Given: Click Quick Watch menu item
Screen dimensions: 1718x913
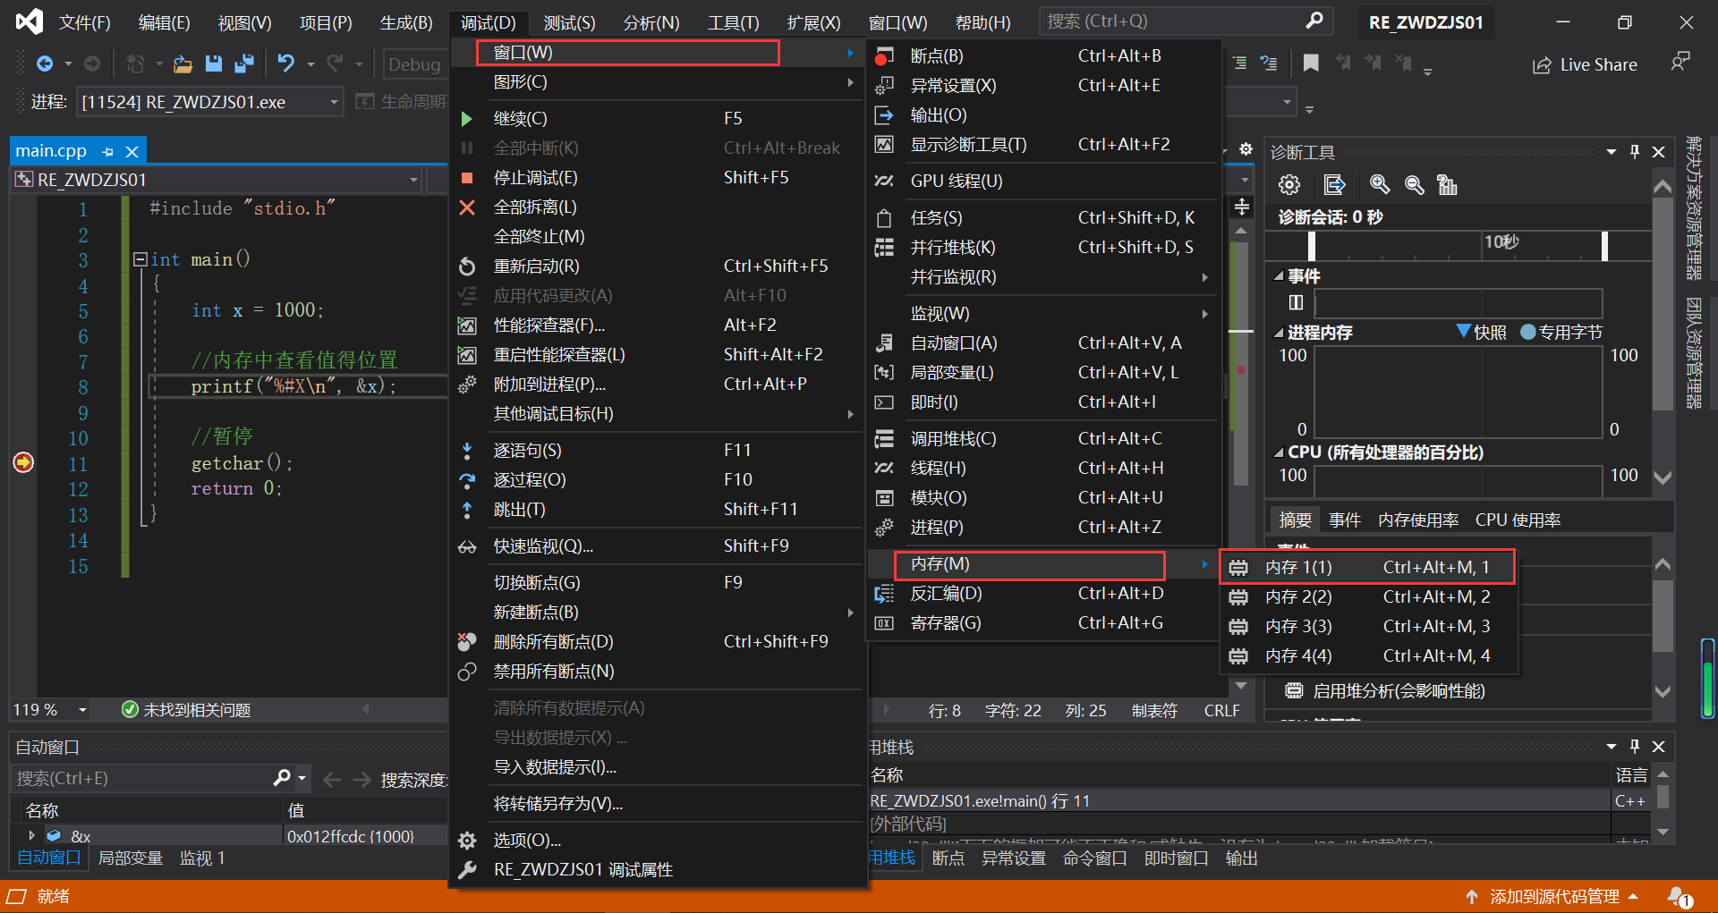Looking at the screenshot, I should click(657, 545).
